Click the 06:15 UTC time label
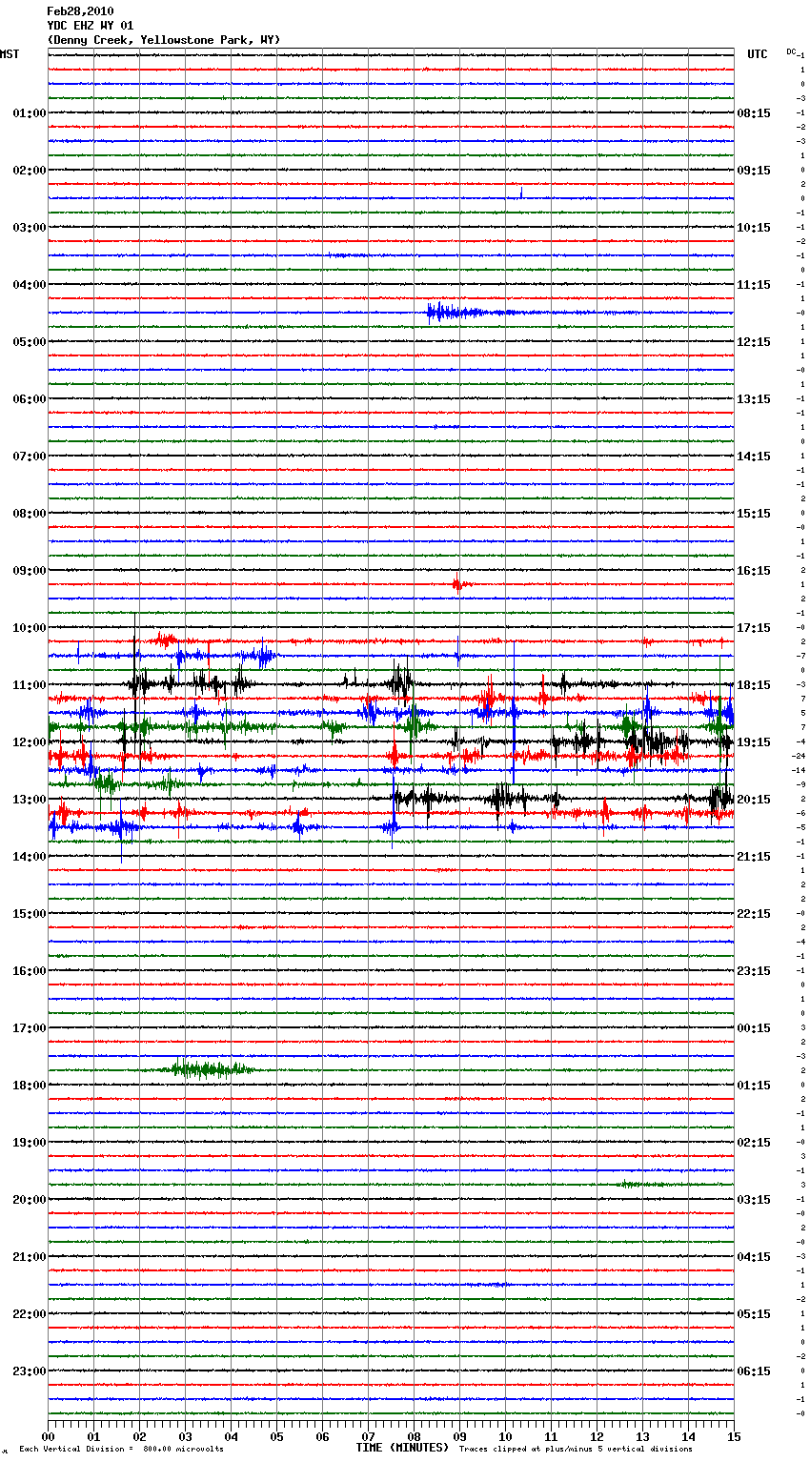 [754, 1371]
